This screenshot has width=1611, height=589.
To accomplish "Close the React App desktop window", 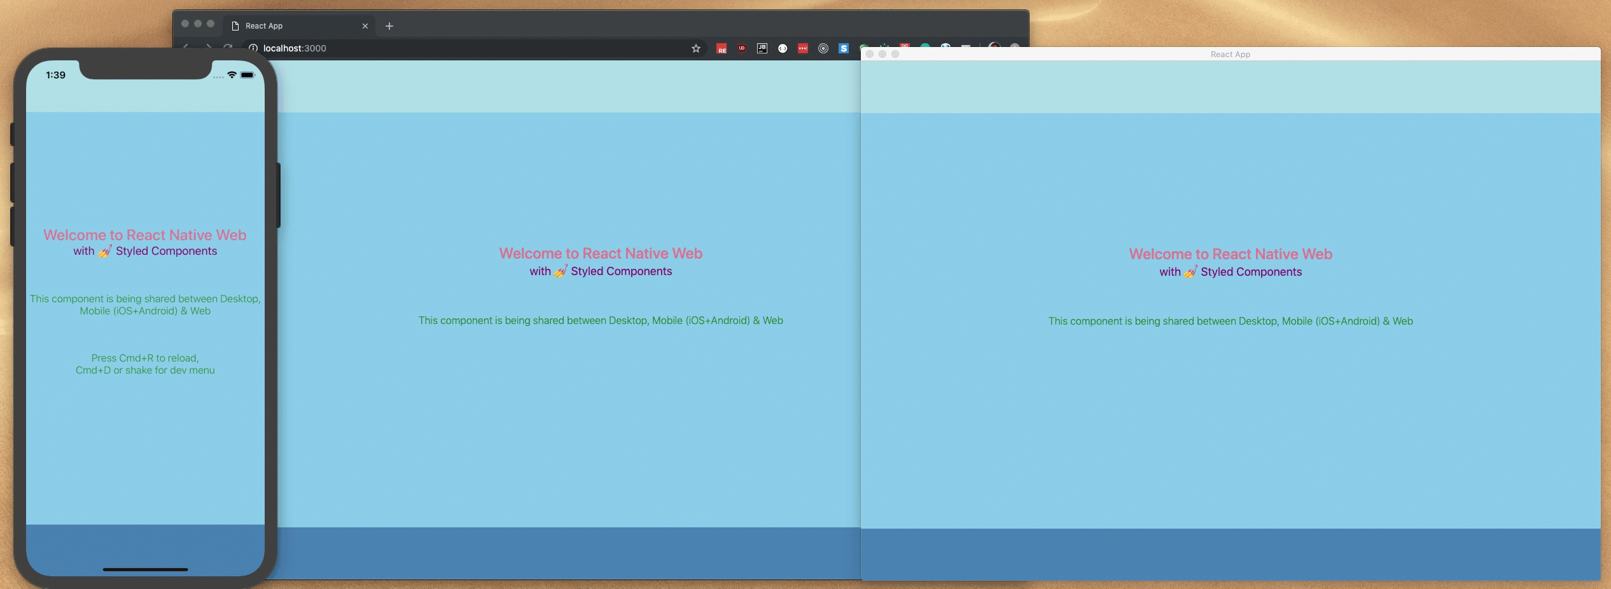I will coord(870,55).
